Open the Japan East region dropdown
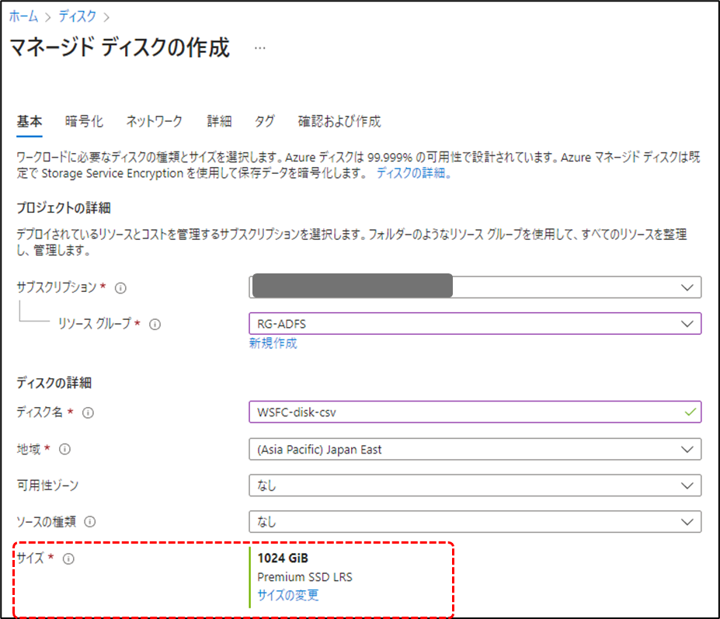This screenshot has height=619, width=720. [475, 449]
